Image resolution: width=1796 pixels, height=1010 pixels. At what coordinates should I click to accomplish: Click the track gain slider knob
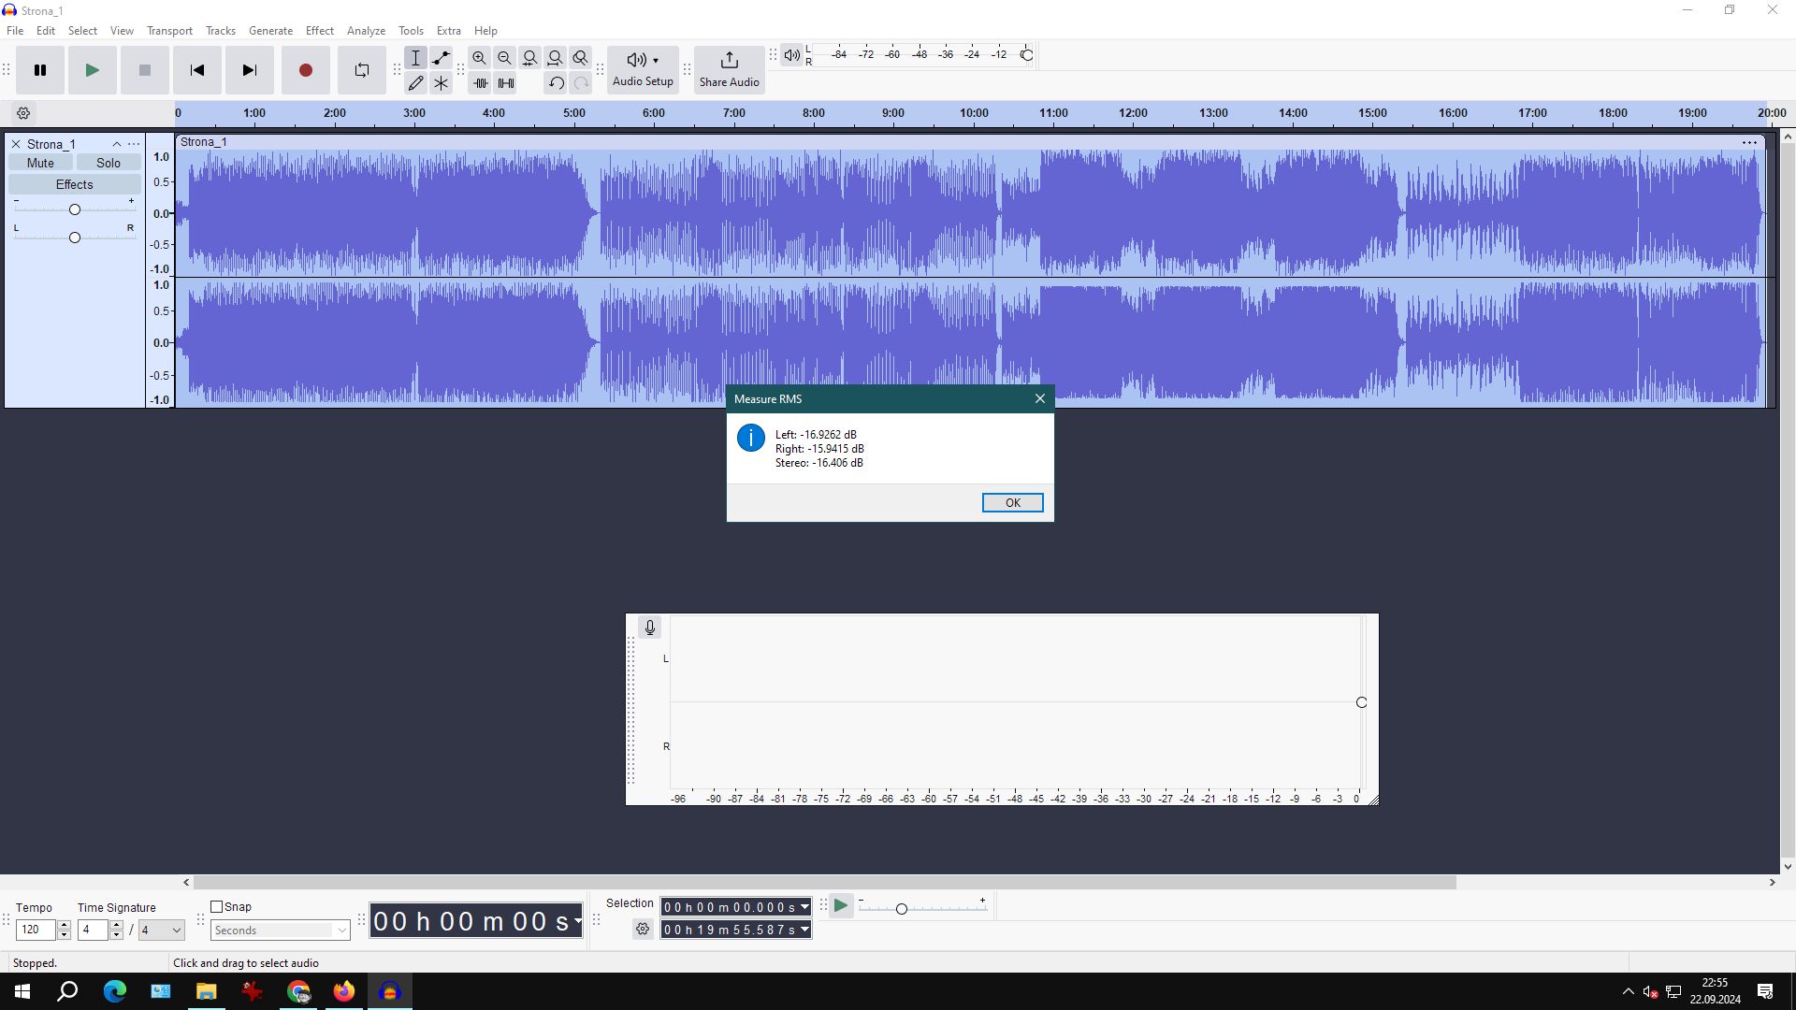click(75, 209)
